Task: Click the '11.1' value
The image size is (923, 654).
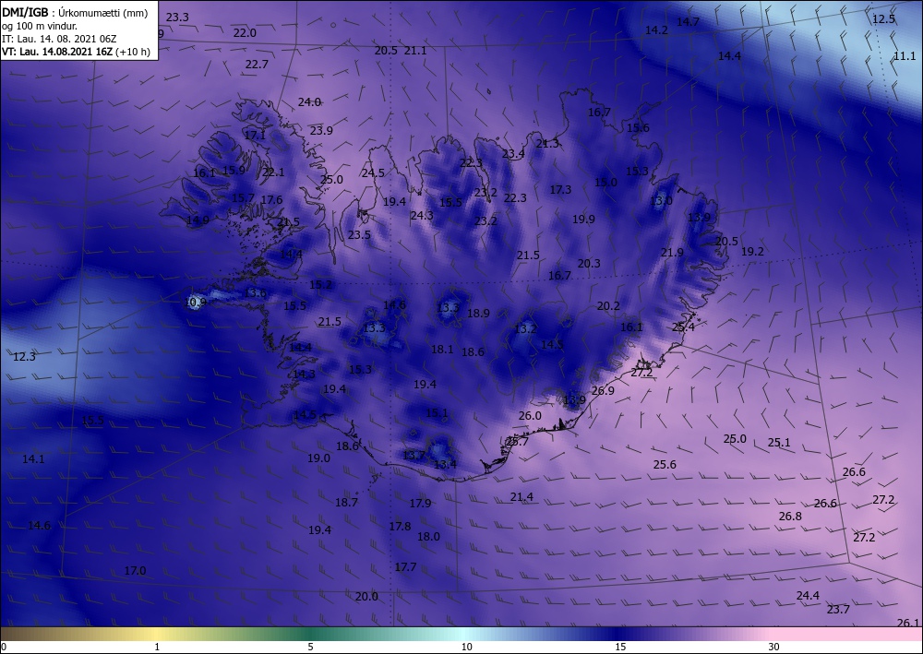Action: click(905, 56)
